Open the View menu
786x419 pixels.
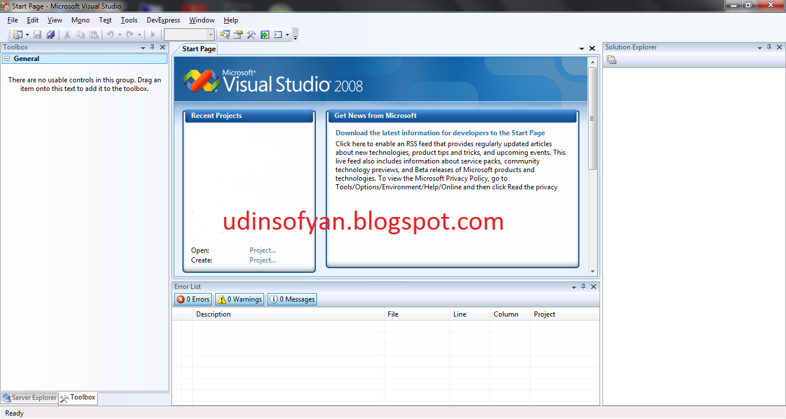point(55,20)
